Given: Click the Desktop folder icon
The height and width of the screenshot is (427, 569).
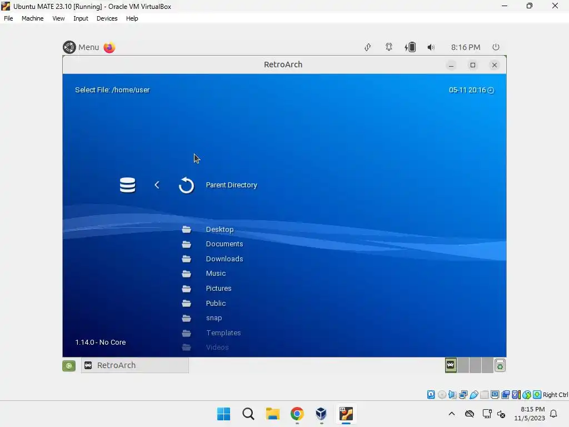Looking at the screenshot, I should point(187,229).
